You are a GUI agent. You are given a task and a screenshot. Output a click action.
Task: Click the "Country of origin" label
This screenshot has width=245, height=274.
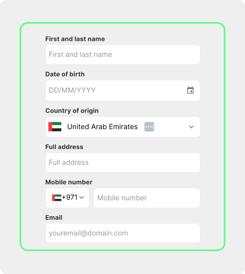click(72, 110)
